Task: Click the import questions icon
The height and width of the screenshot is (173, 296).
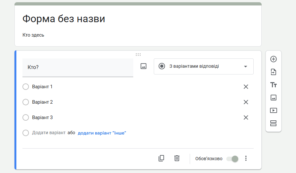Action: (273, 72)
